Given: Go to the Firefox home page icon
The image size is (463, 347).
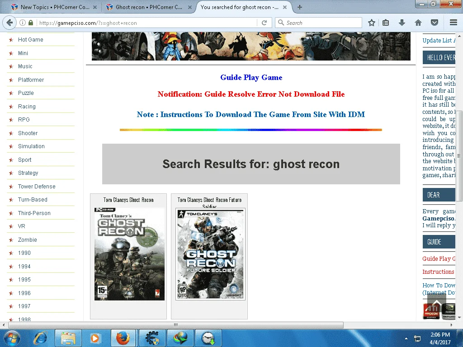Looking at the screenshot, I should [418, 23].
